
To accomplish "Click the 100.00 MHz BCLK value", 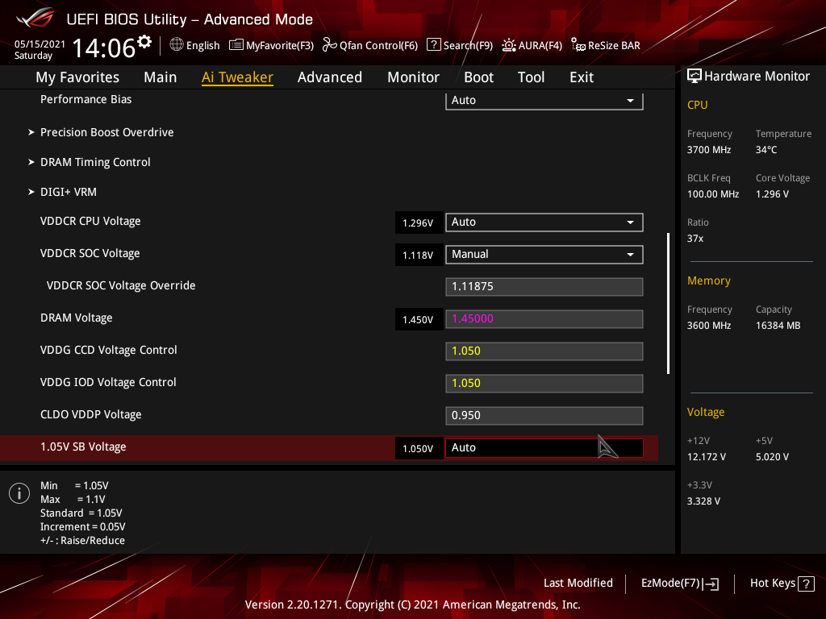I will 713,194.
